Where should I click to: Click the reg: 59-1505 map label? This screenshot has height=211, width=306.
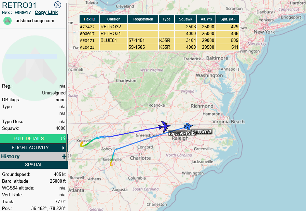tap(182, 134)
